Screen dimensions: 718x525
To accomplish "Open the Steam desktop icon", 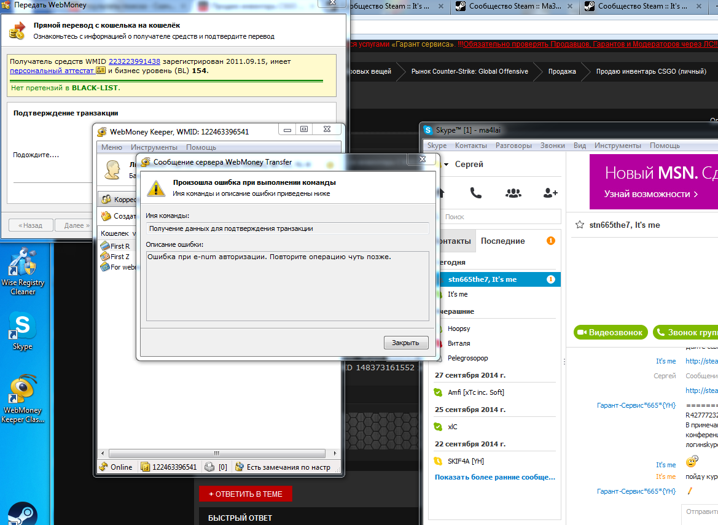I will pyautogui.click(x=21, y=513).
